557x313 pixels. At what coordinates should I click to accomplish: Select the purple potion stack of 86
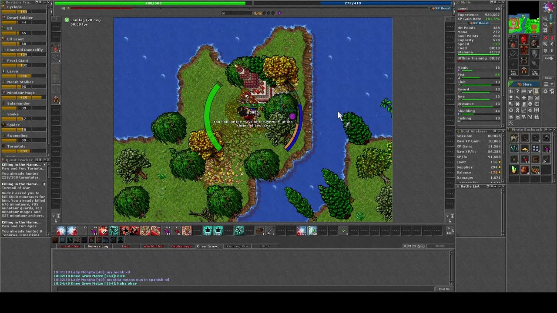[x=546, y=149]
